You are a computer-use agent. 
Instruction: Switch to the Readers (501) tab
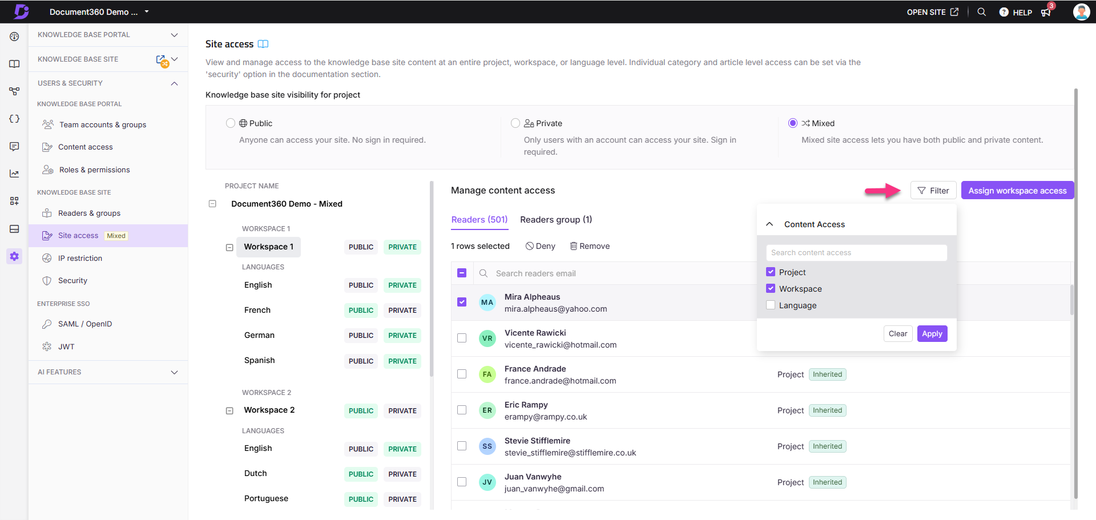(x=479, y=220)
